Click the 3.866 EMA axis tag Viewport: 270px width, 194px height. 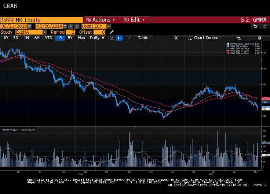[x=265, y=102]
